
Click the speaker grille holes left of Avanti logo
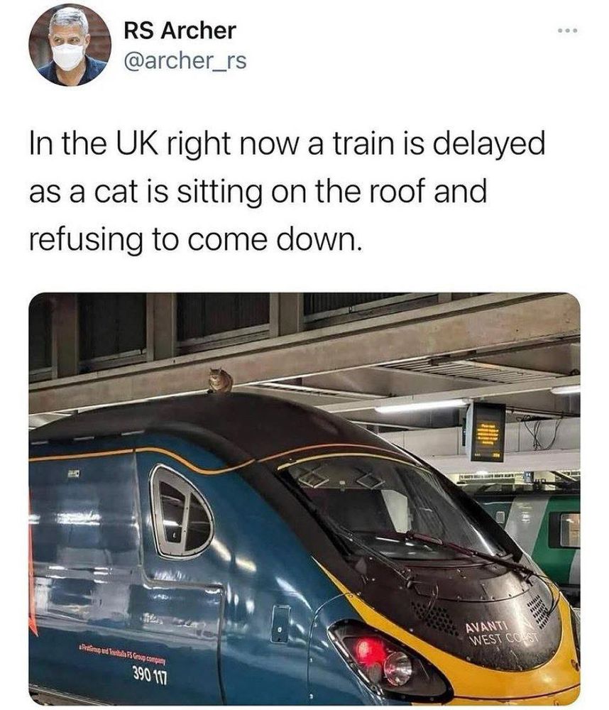[434, 617]
